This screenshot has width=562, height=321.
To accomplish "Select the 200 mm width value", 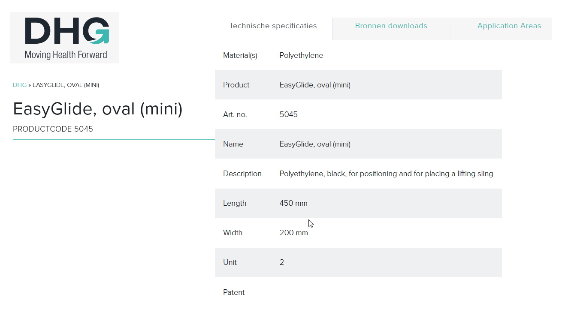I will click(293, 233).
